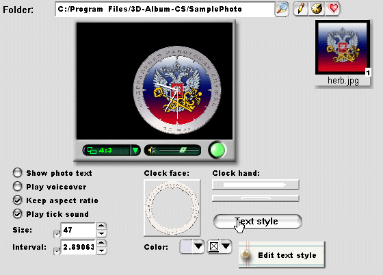This screenshot has height=275, width=383.
Task: Click the Interval value field
Action: pyautogui.click(x=78, y=247)
